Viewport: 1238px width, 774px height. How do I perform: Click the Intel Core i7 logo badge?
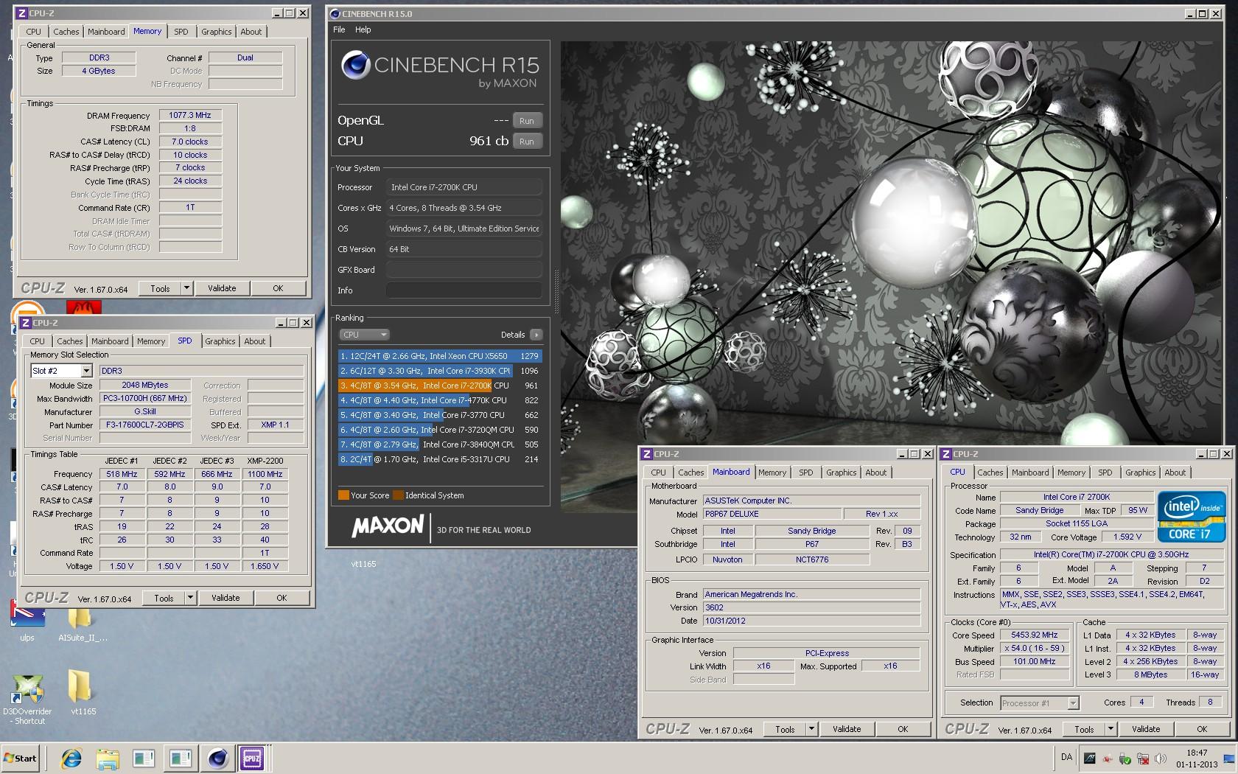tap(1192, 517)
